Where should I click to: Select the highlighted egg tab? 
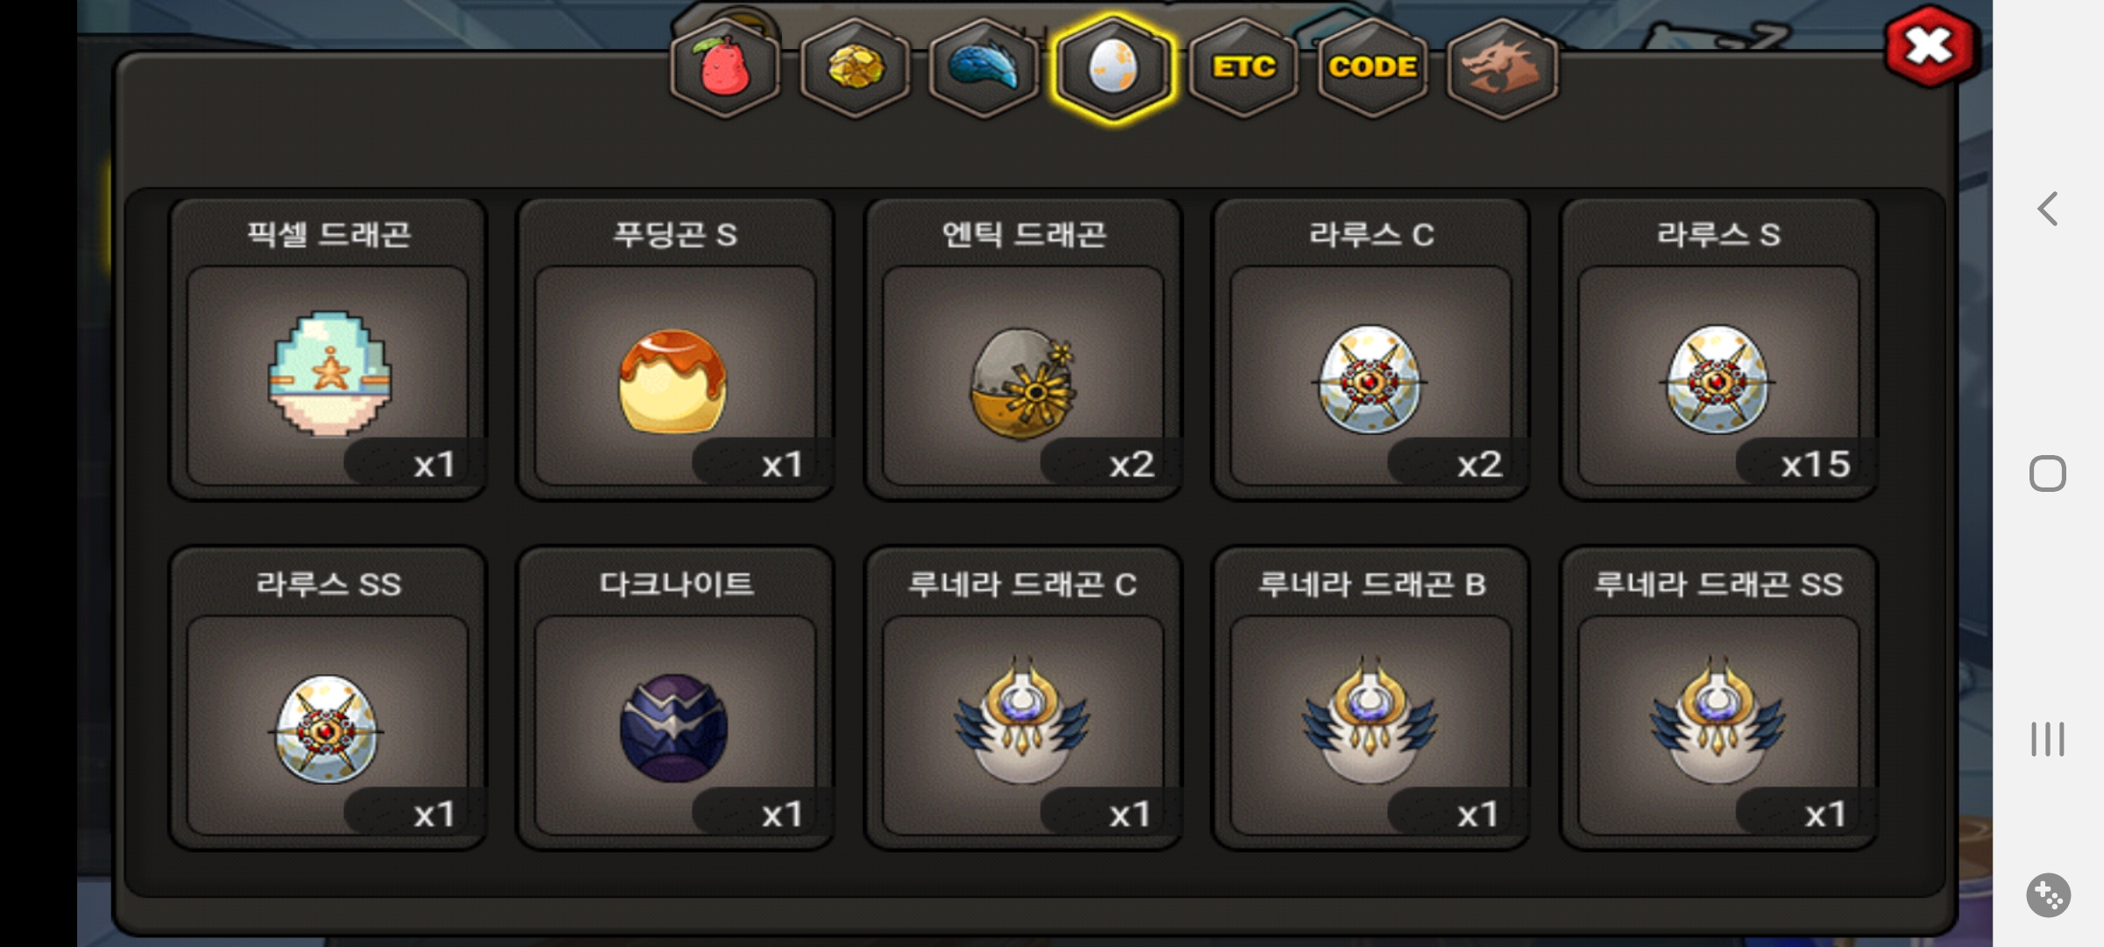(x=1113, y=68)
